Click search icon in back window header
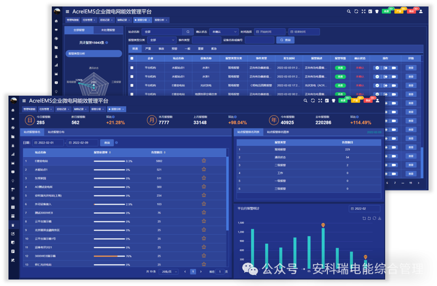Viewport: 437px width, 286px height. (x=348, y=11)
